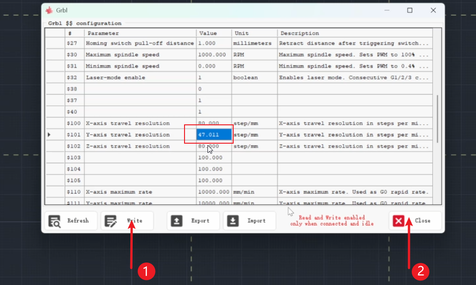Select the $40 parameter row
This screenshot has height=285, width=476.
click(x=140, y=112)
